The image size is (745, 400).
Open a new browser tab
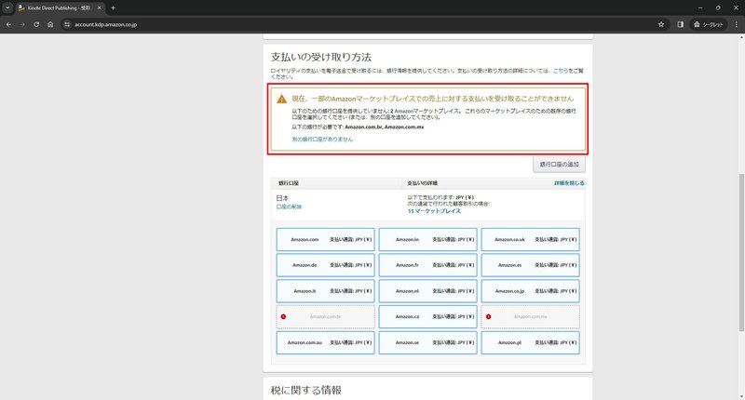pyautogui.click(x=113, y=8)
